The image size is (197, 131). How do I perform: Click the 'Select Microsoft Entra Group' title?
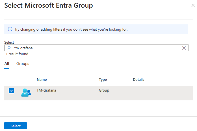tap(48, 5)
